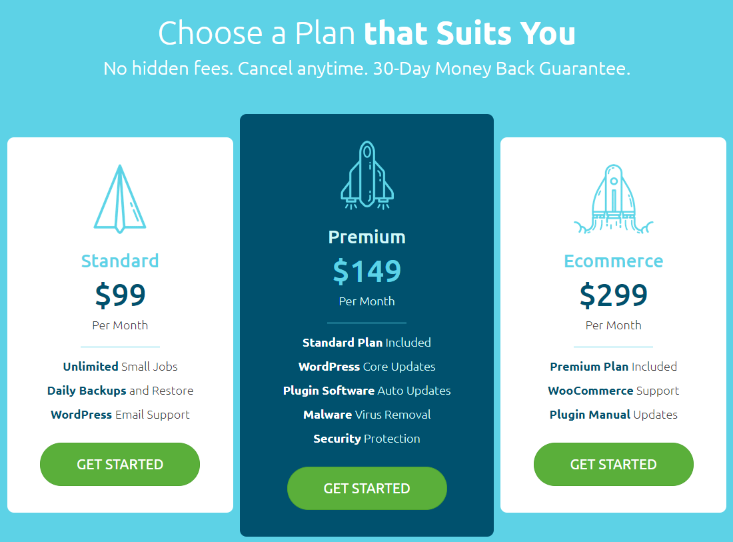Click GET STARTED for the Ecommerce plan

point(613,464)
